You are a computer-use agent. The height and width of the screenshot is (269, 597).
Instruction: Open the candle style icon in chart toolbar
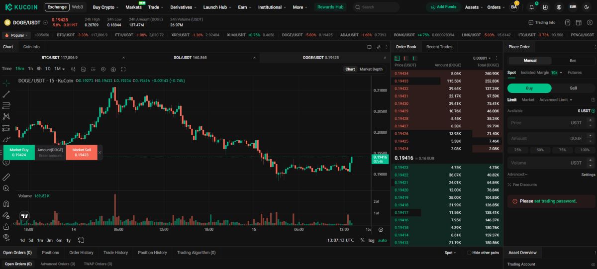[x=73, y=69]
